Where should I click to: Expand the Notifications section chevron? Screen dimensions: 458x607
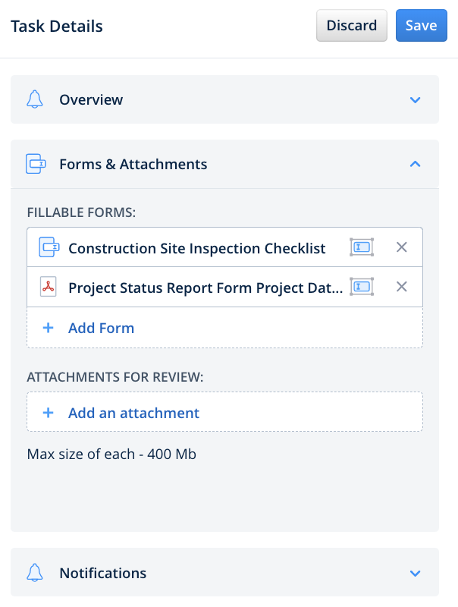point(415,573)
